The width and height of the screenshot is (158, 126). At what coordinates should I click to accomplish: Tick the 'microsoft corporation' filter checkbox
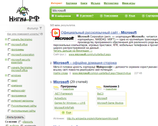(9, 55)
